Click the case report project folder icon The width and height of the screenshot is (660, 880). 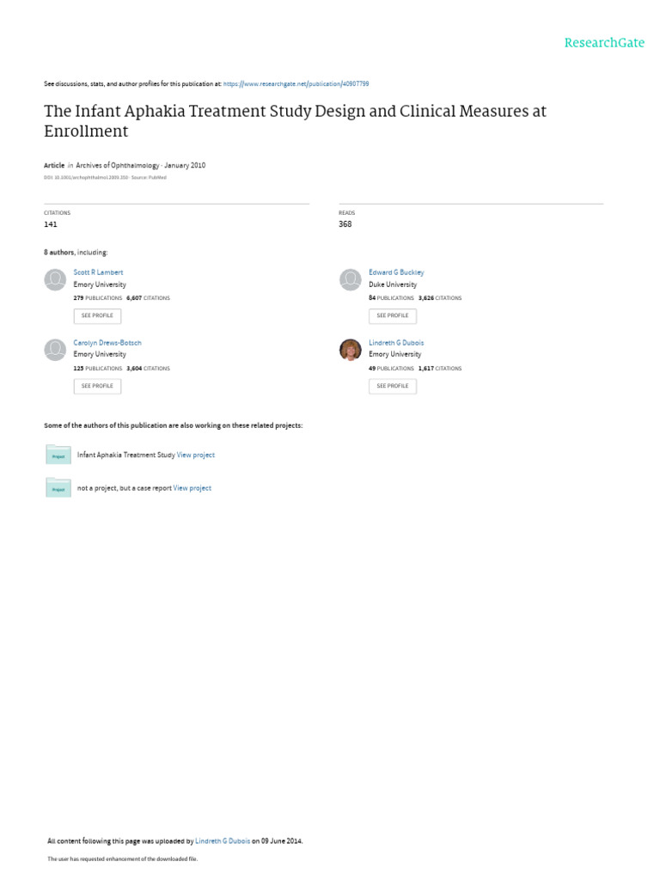(58, 487)
